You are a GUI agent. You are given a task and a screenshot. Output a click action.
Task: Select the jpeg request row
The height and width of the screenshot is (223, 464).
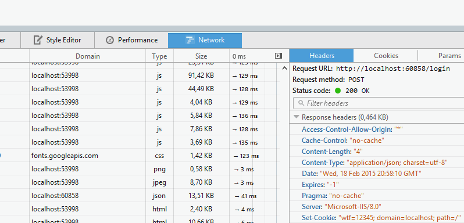[140, 182]
